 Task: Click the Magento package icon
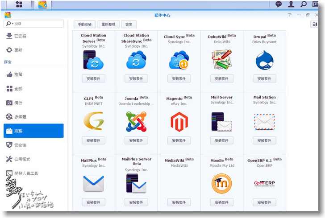click(179, 121)
